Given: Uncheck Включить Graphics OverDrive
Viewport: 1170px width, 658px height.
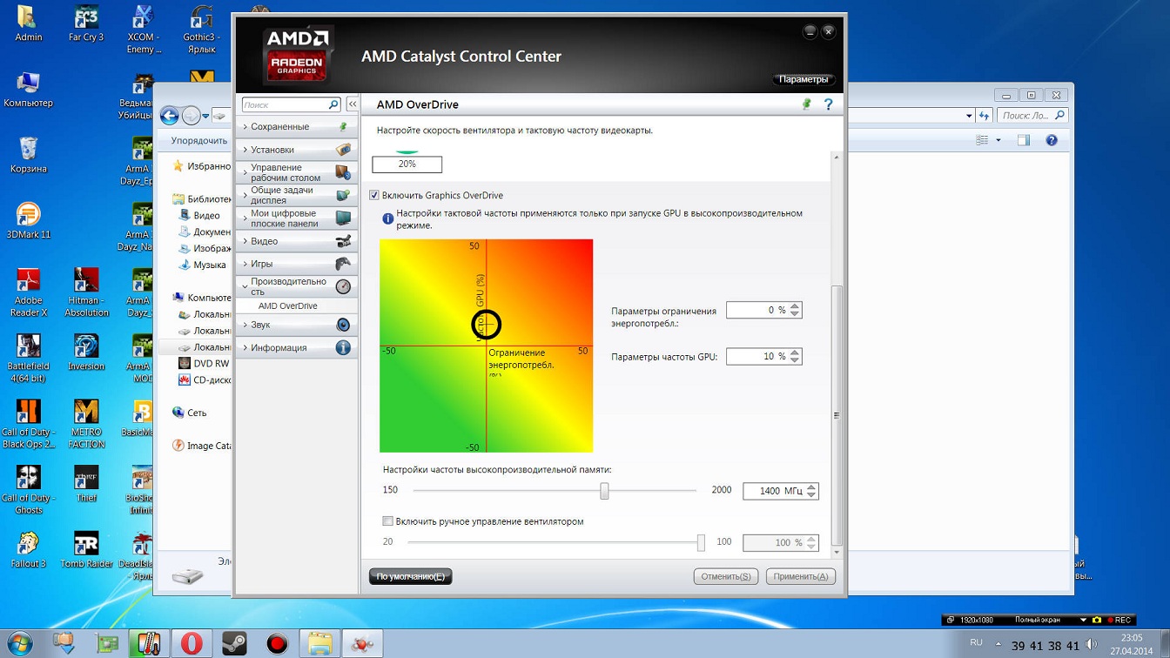Looking at the screenshot, I should (374, 195).
